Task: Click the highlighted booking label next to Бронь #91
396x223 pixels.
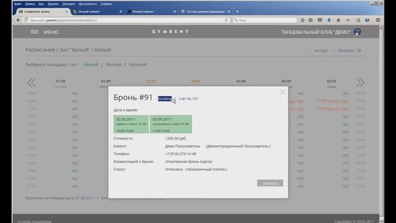Action: pos(165,98)
